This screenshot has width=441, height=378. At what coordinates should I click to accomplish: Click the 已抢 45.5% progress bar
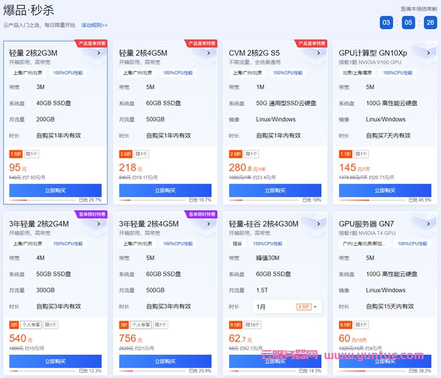click(x=384, y=201)
